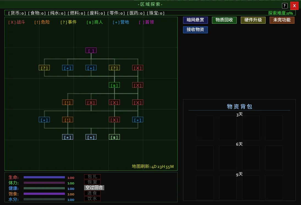Open the 物质回收 recycling panel
This screenshot has height=205, width=301.
[x=224, y=20]
